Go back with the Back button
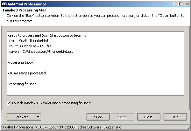The width and height of the screenshot is (191, 131). coord(98,117)
